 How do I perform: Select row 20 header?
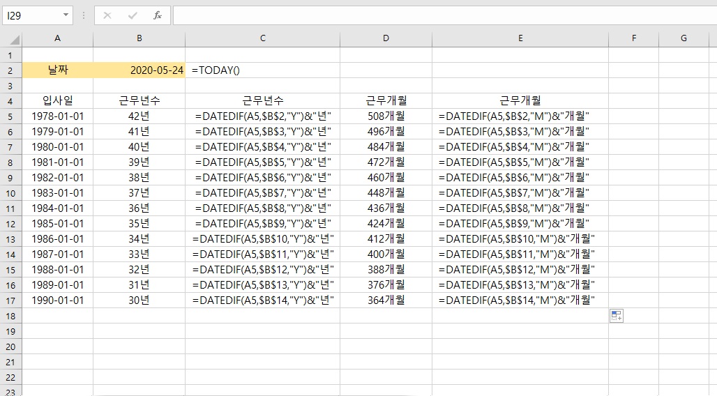pos(10,346)
